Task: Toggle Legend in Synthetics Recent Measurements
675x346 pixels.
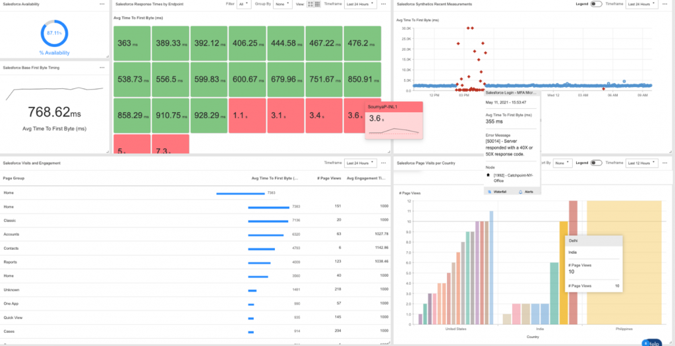Action: click(x=596, y=4)
